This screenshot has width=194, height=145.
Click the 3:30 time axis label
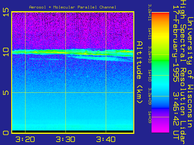65,139
